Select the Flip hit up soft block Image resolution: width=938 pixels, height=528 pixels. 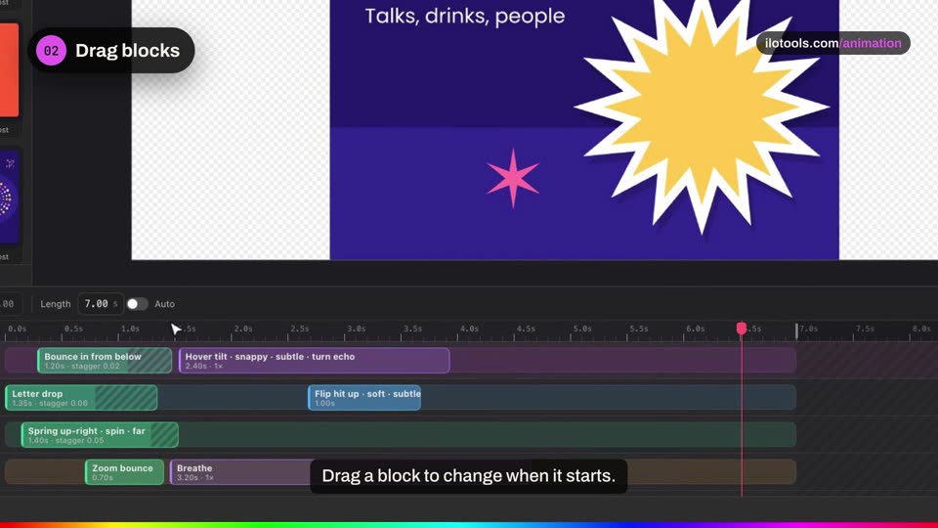pyautogui.click(x=364, y=398)
